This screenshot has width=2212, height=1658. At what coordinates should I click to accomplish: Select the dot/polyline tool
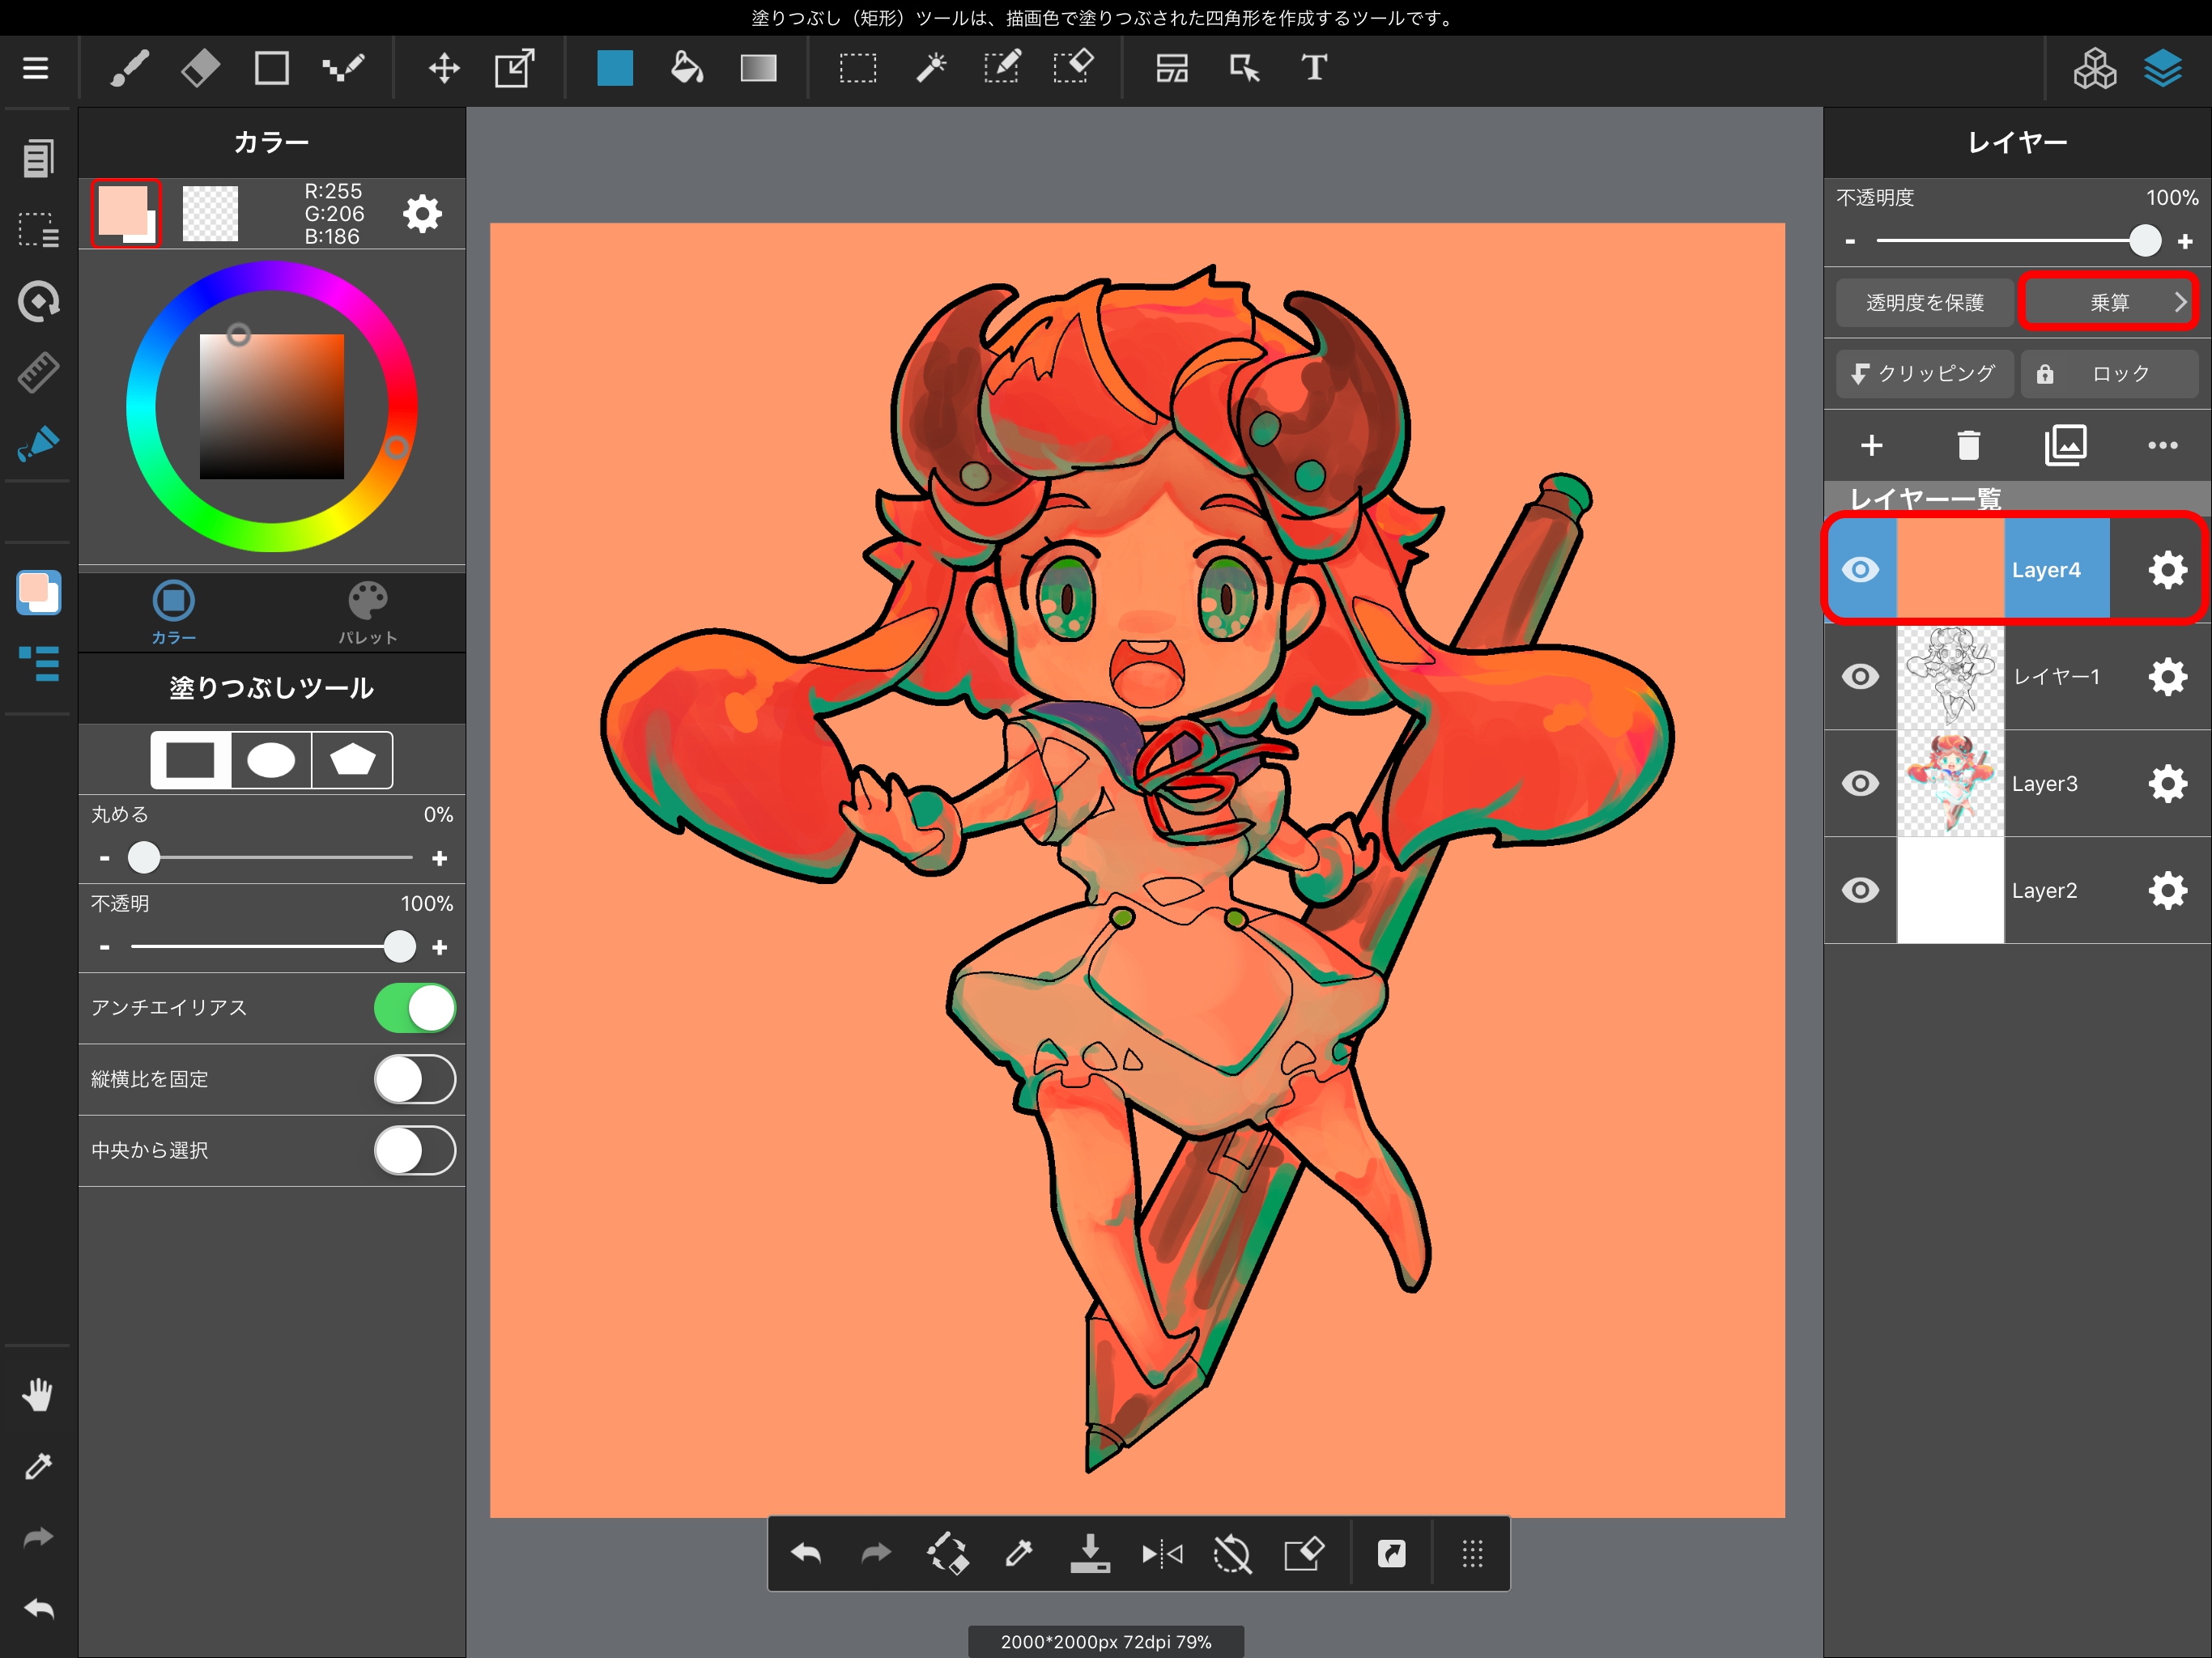tap(343, 68)
